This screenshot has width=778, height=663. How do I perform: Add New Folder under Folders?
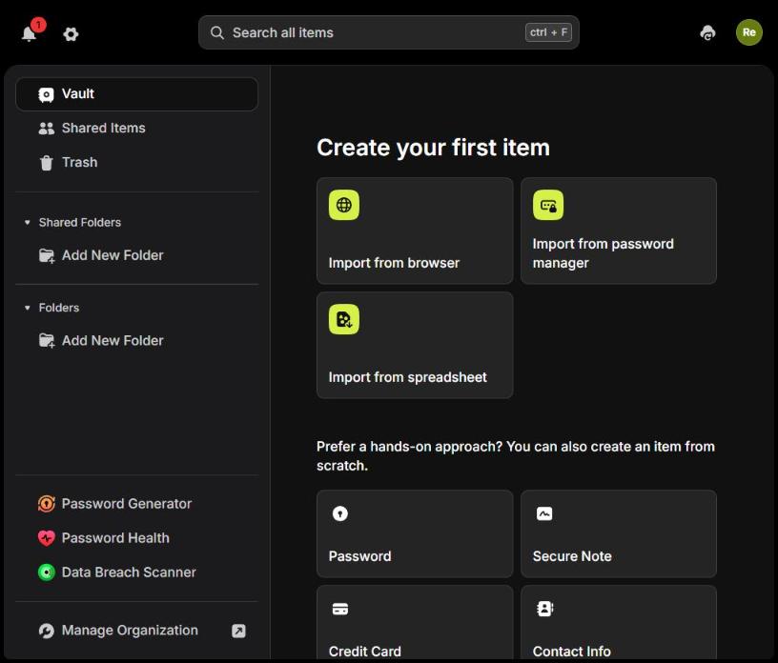coord(137,341)
